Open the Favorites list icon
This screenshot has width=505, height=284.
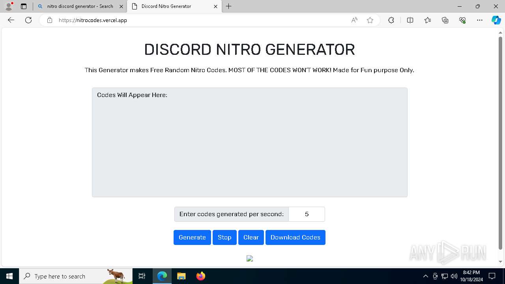click(428, 20)
